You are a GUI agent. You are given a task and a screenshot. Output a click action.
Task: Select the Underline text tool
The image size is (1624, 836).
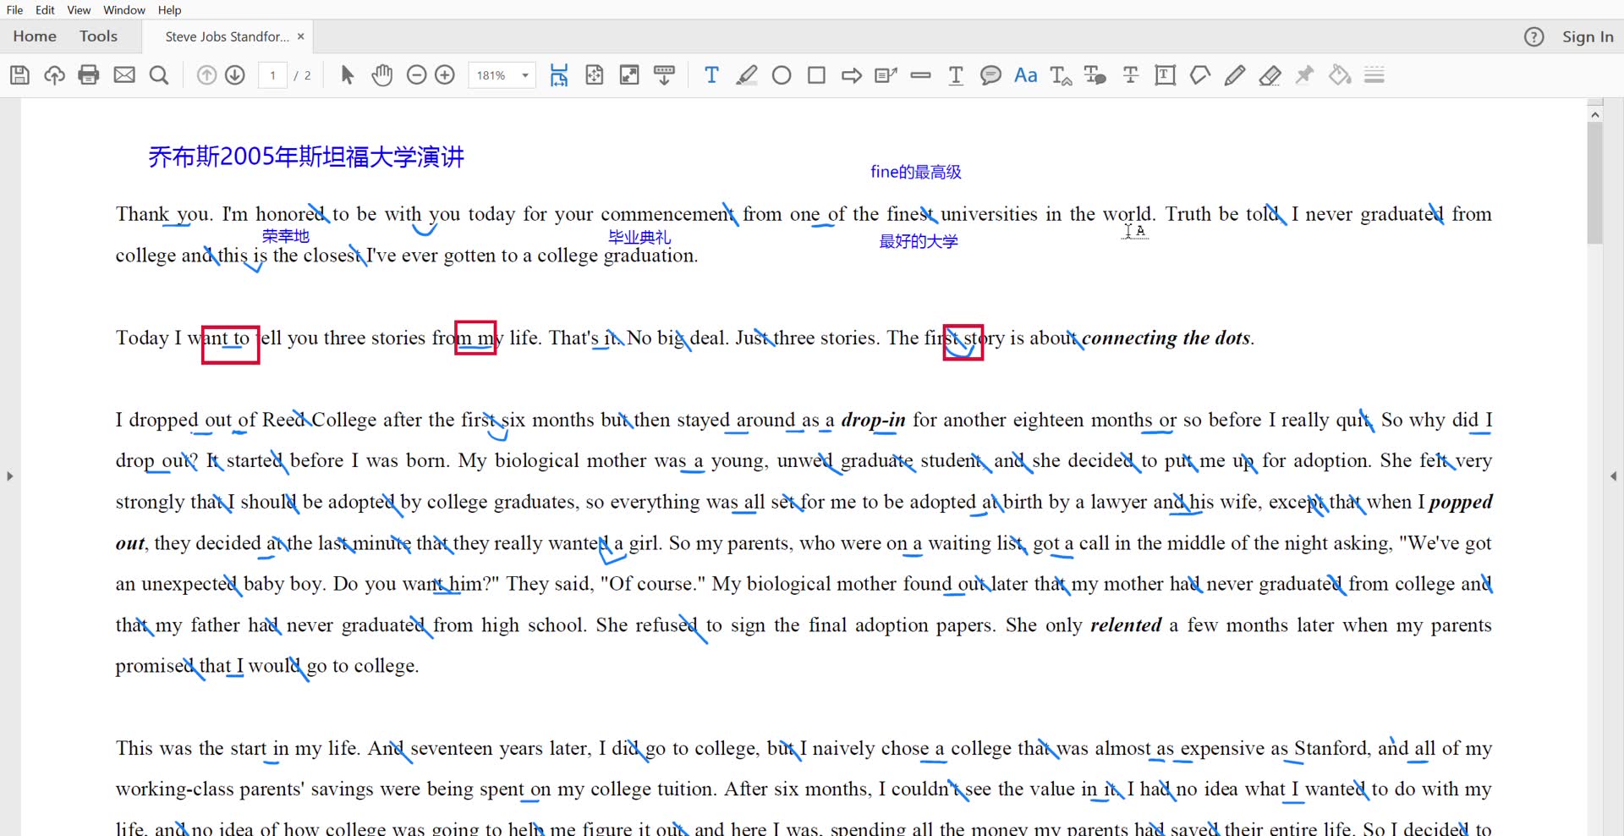click(x=956, y=75)
